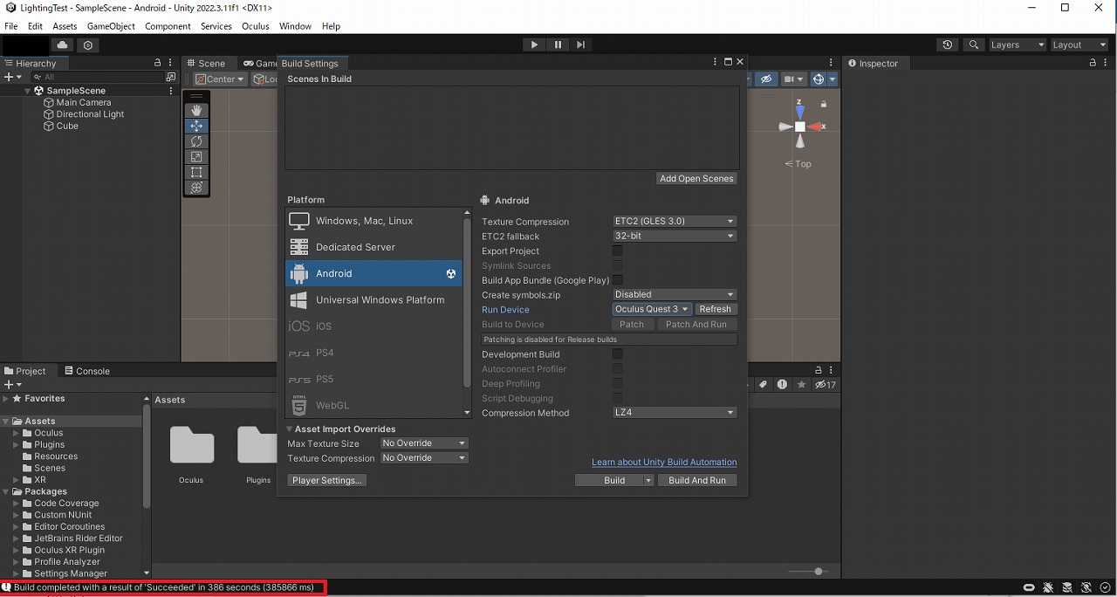Collapse Asset Import Overrides section
The image size is (1117, 597).
pos(289,429)
